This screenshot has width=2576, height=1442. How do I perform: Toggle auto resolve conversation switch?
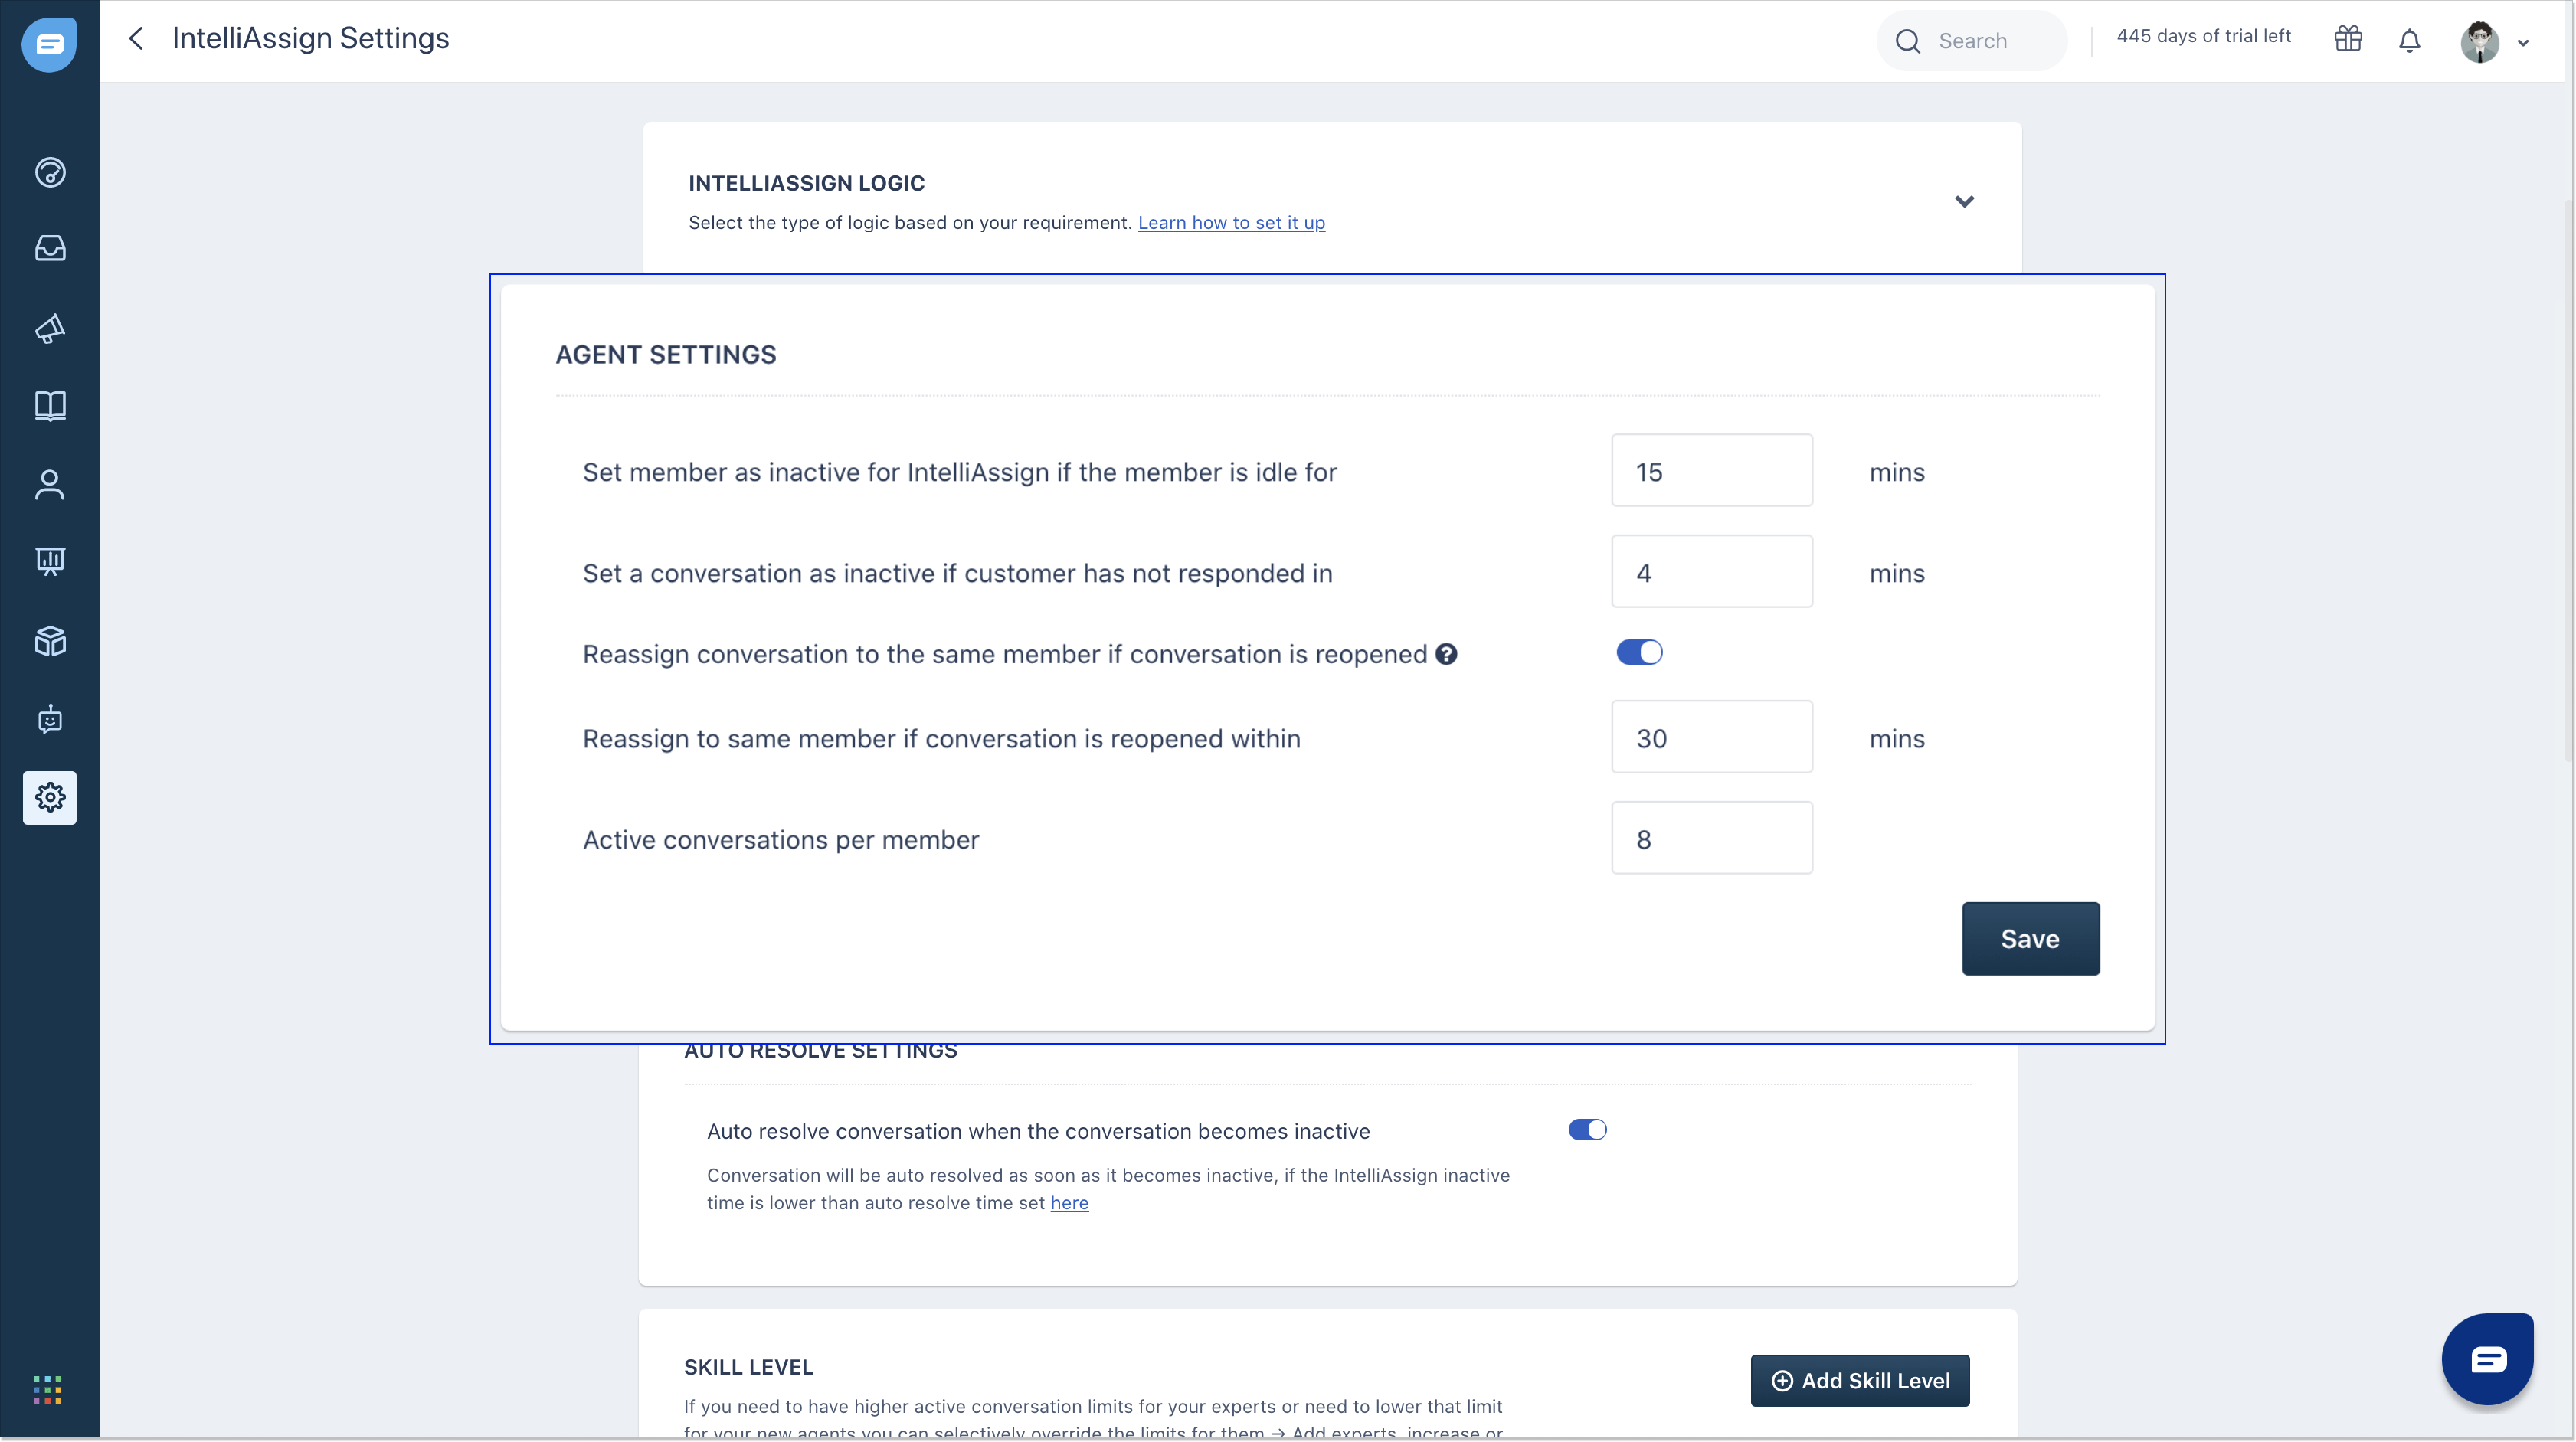1588,1130
